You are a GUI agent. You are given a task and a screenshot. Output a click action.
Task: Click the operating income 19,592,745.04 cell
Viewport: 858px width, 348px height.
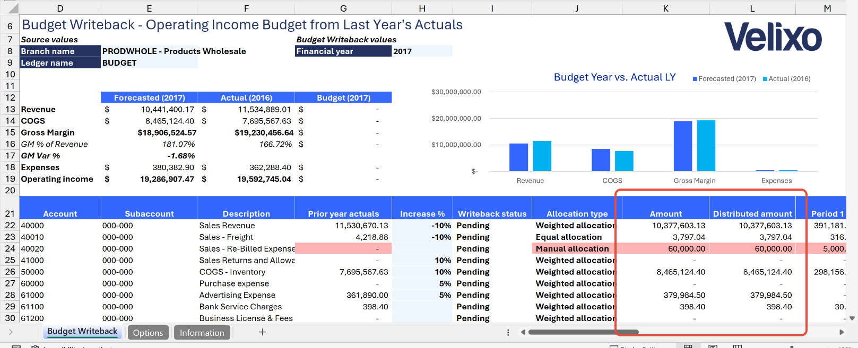pyautogui.click(x=246, y=179)
